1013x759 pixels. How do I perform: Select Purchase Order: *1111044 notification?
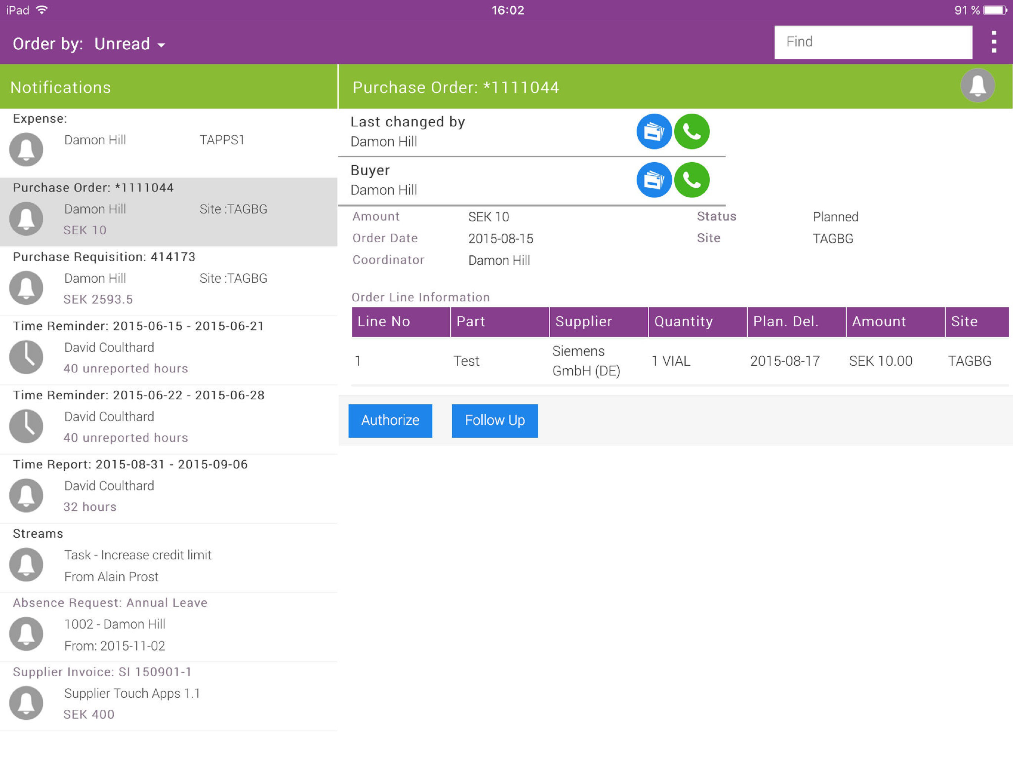coord(169,212)
